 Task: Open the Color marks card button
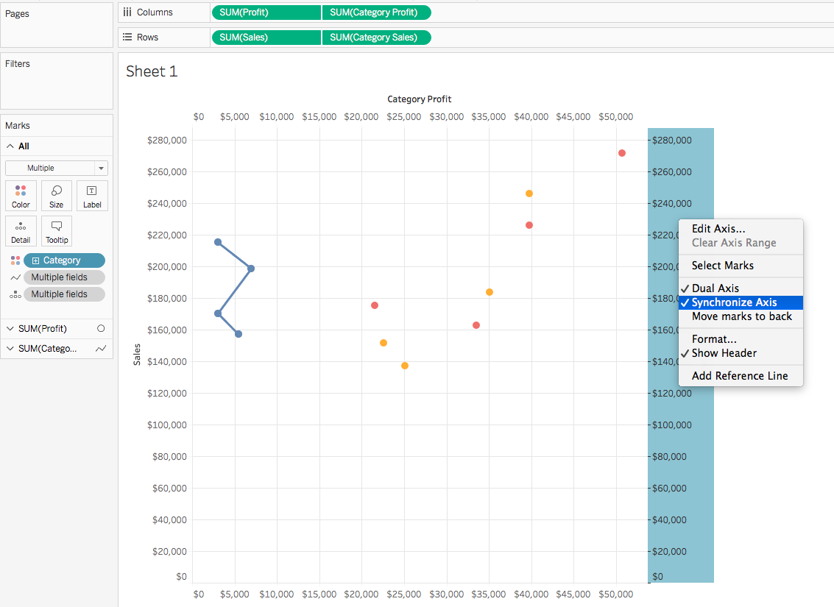pyautogui.click(x=21, y=196)
